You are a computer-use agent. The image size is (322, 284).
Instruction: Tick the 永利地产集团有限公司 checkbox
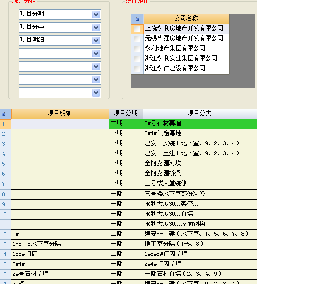pyautogui.click(x=137, y=49)
